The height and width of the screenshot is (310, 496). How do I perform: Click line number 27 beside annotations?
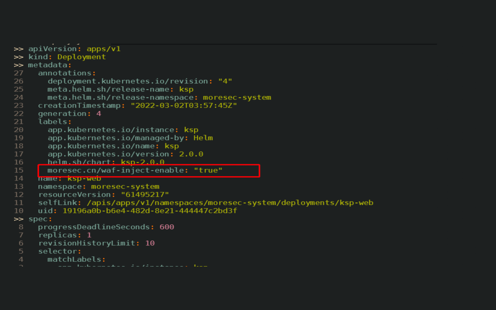19,73
